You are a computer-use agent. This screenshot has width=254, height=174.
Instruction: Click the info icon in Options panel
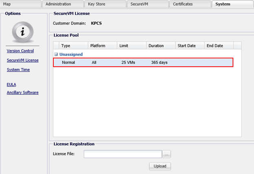tap(22, 31)
